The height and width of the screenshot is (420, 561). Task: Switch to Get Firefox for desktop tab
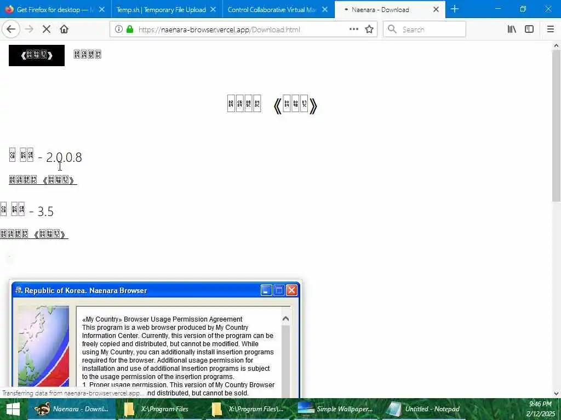point(55,9)
